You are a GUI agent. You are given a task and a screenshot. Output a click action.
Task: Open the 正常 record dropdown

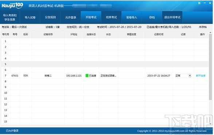coord(190,76)
